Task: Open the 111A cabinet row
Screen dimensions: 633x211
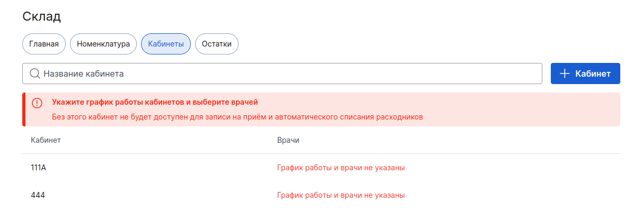Action: 321,168
